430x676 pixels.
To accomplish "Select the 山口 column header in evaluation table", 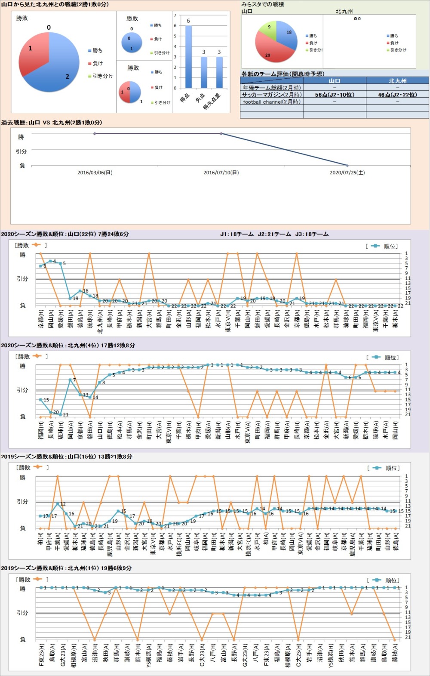I will pos(334,81).
